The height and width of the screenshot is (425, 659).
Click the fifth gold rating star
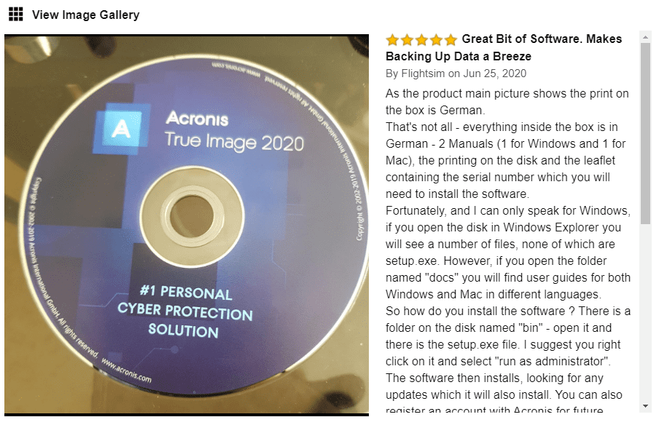tap(451, 40)
